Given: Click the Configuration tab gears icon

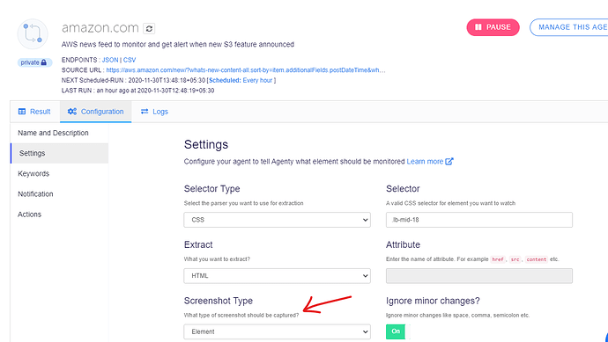Looking at the screenshot, I should pyautogui.click(x=71, y=112).
